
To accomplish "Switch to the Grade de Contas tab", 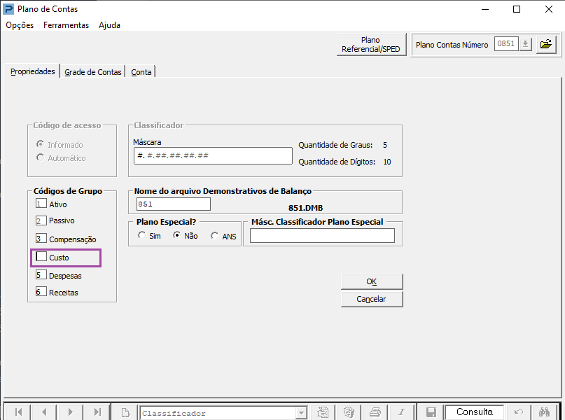I will click(x=93, y=72).
